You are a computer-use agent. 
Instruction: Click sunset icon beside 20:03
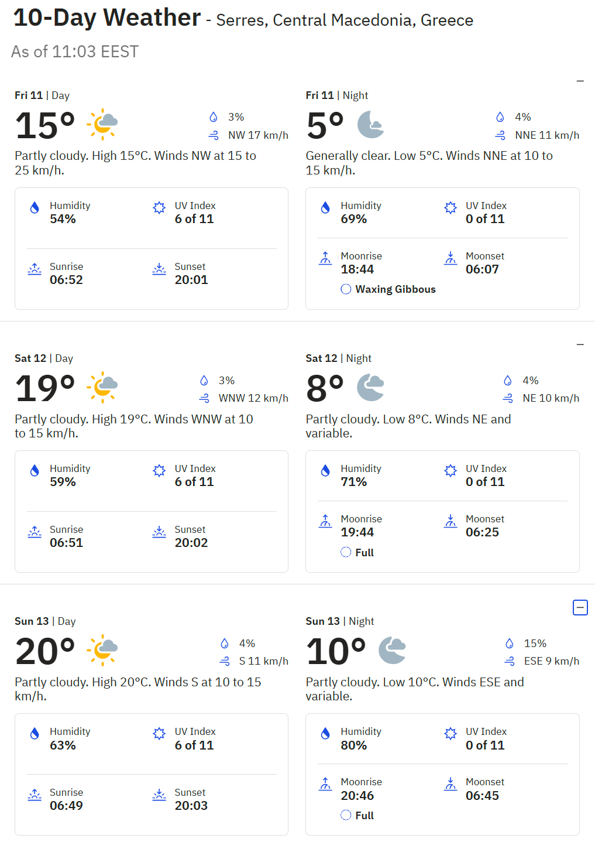[159, 795]
